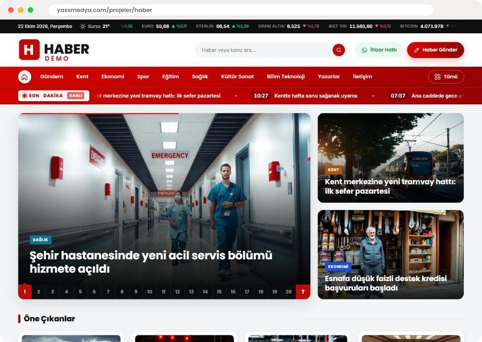Click the sun weather icon for Bursa
Viewport: 482px width, 342px height.
83,26
